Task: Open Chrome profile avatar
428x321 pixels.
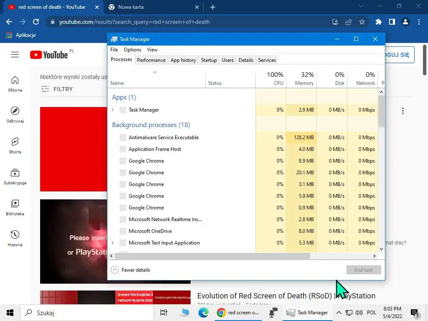Action: (x=405, y=22)
